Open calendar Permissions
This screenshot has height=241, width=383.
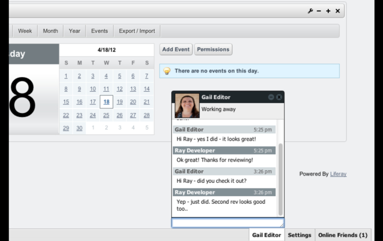213,50
